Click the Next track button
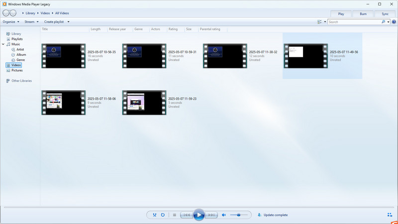This screenshot has height=224, width=398. pos(211,215)
